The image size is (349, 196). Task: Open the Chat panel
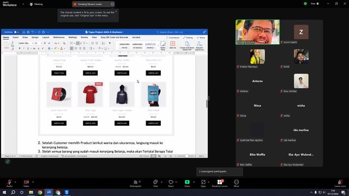coord(155,183)
